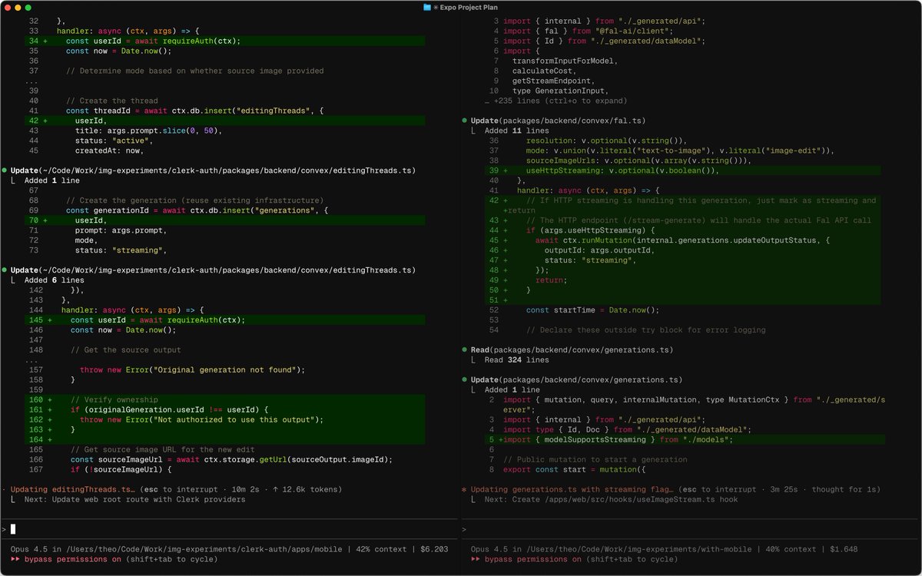Click the '// Create the thread' comment
Screen dimensions: 922x576
click(112, 101)
